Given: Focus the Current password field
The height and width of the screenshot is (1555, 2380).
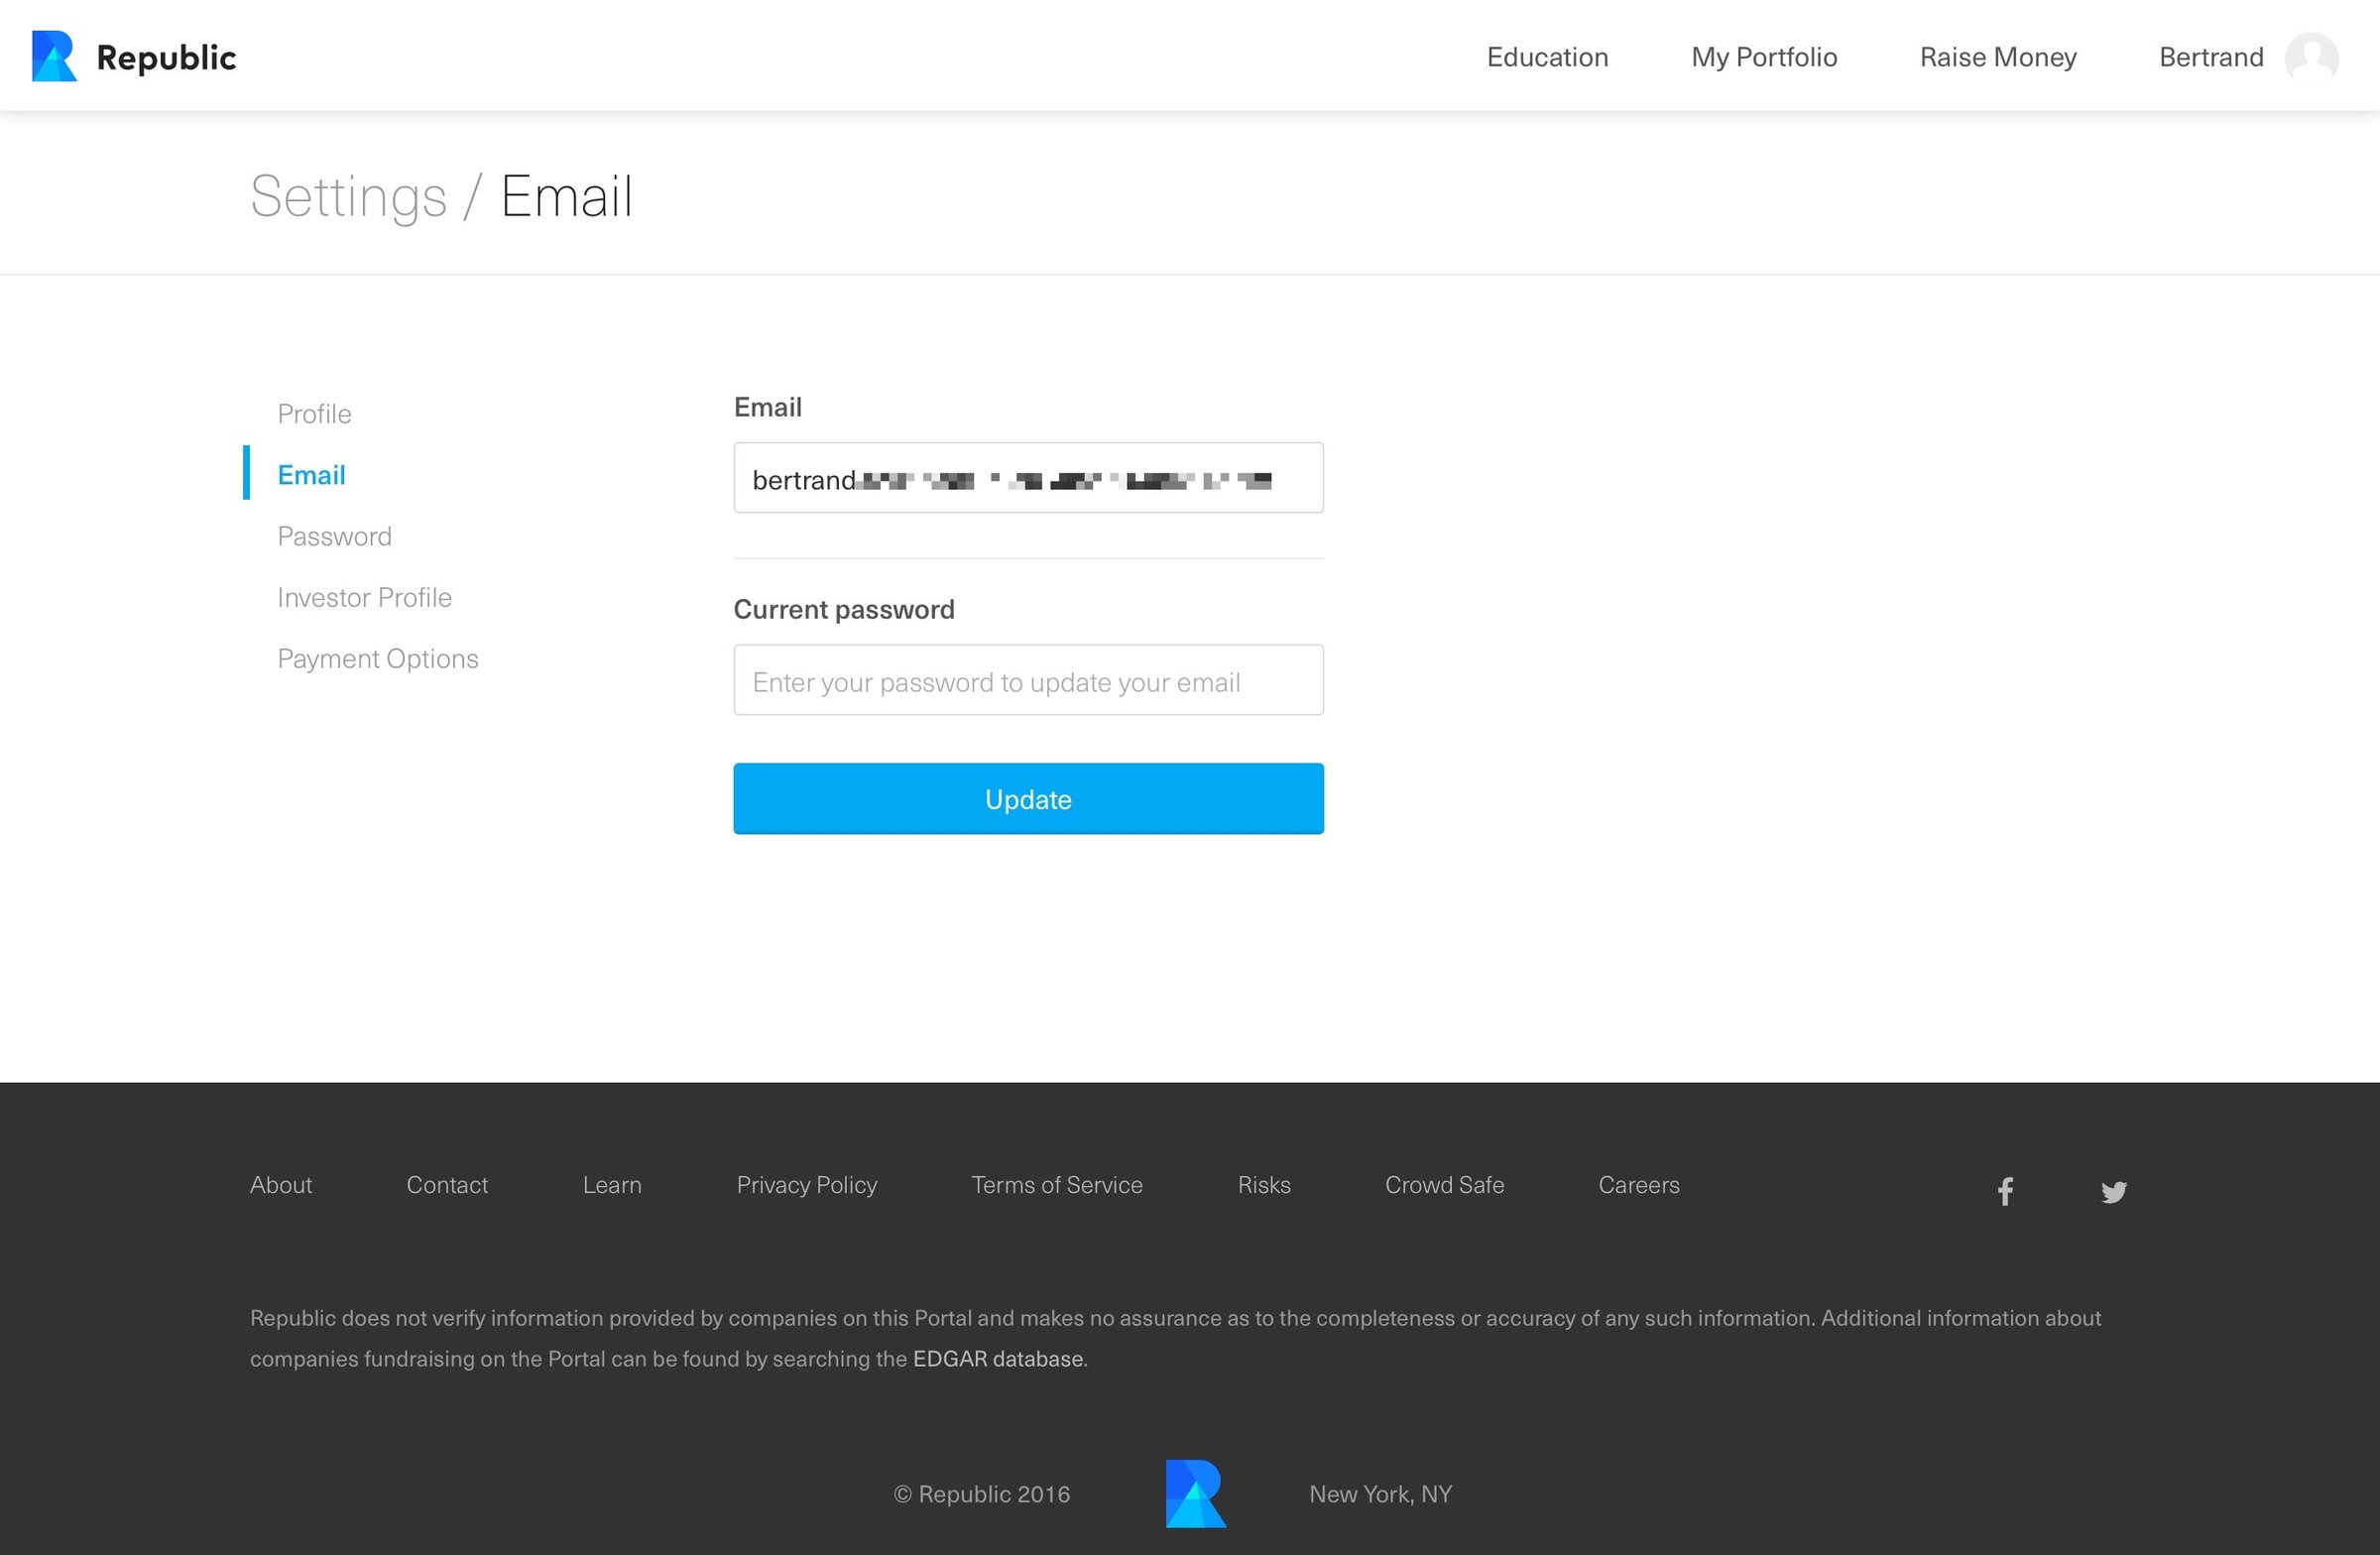Looking at the screenshot, I should point(1028,680).
